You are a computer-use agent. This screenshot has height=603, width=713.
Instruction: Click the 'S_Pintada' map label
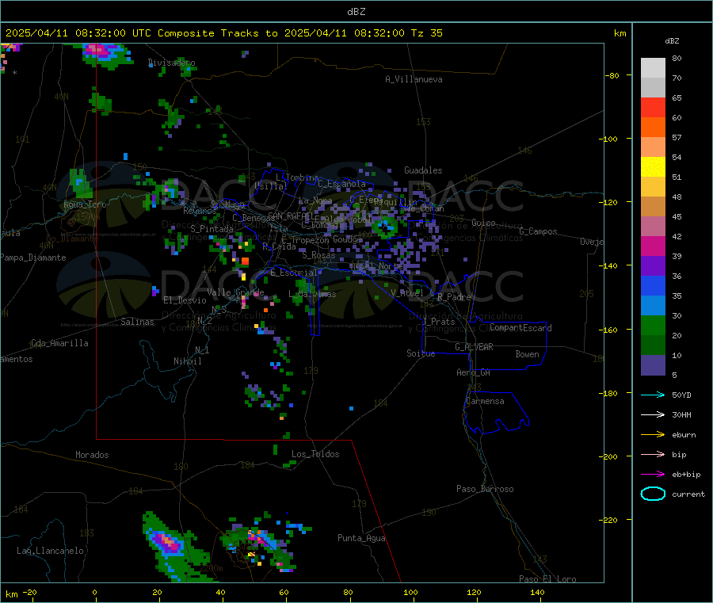click(x=212, y=229)
